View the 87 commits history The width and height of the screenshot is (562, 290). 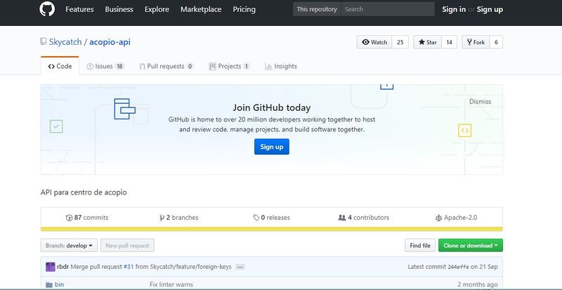tap(87, 218)
